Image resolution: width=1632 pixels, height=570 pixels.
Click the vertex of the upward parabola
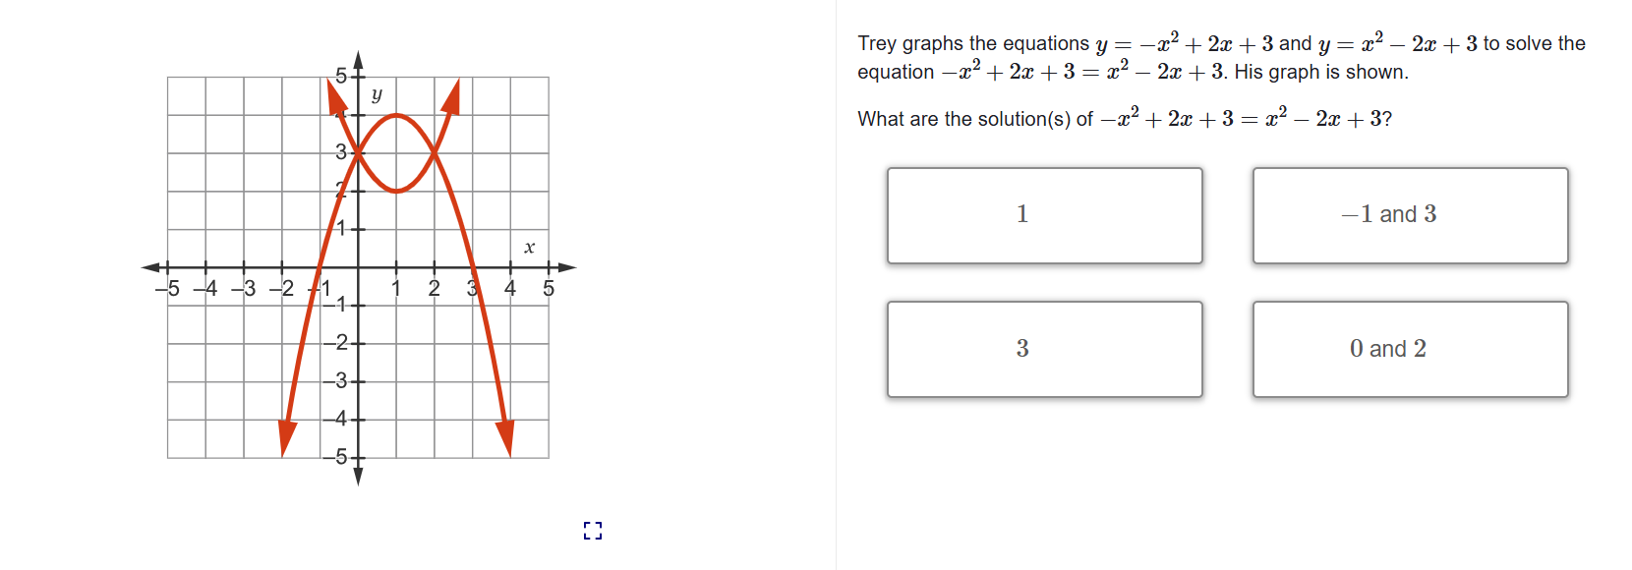pos(398,192)
